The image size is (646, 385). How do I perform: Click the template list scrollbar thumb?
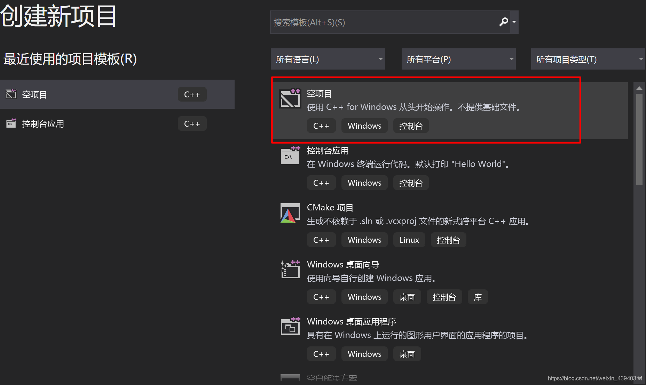[x=639, y=139]
